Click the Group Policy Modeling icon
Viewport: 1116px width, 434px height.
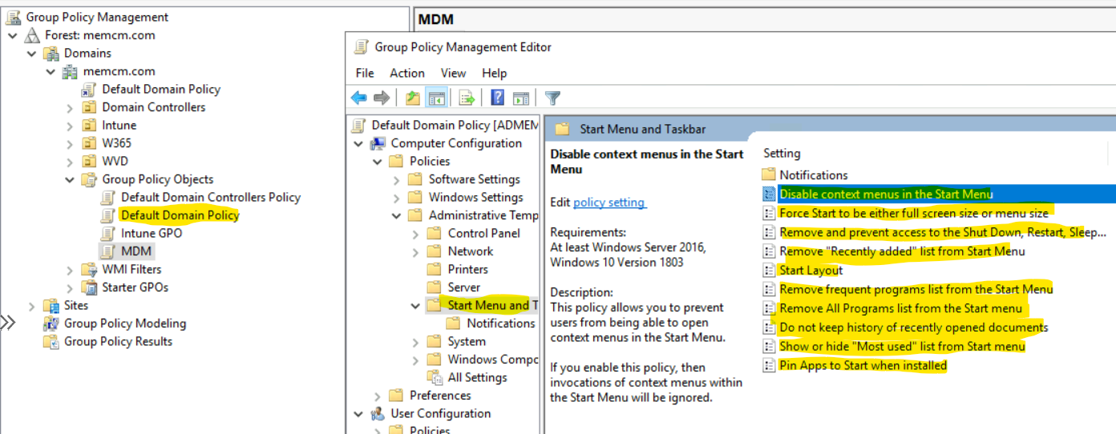point(51,323)
